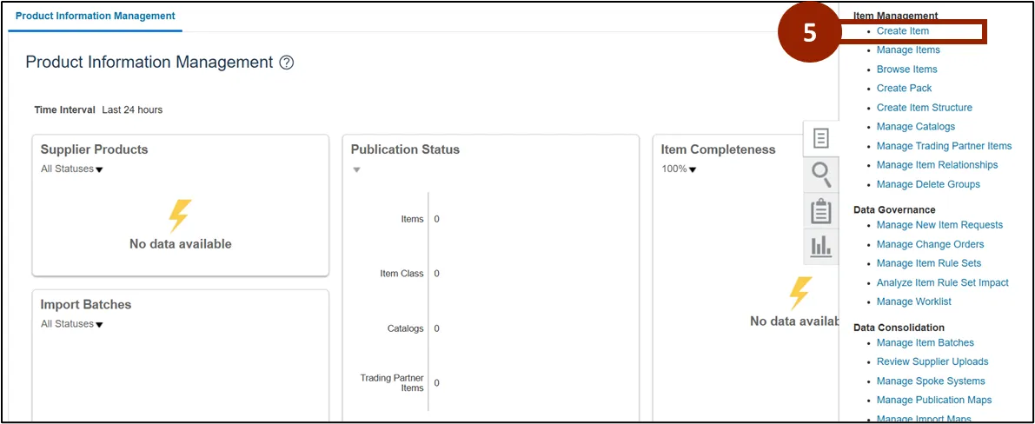The image size is (1035, 424).
Task: Open the Search magnifier panel icon
Action: point(821,175)
